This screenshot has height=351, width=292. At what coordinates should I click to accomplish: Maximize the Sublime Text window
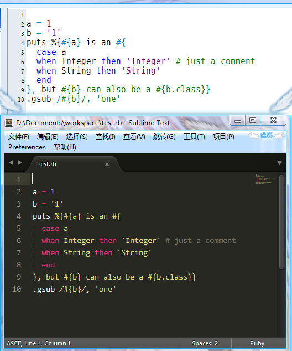coord(253,121)
